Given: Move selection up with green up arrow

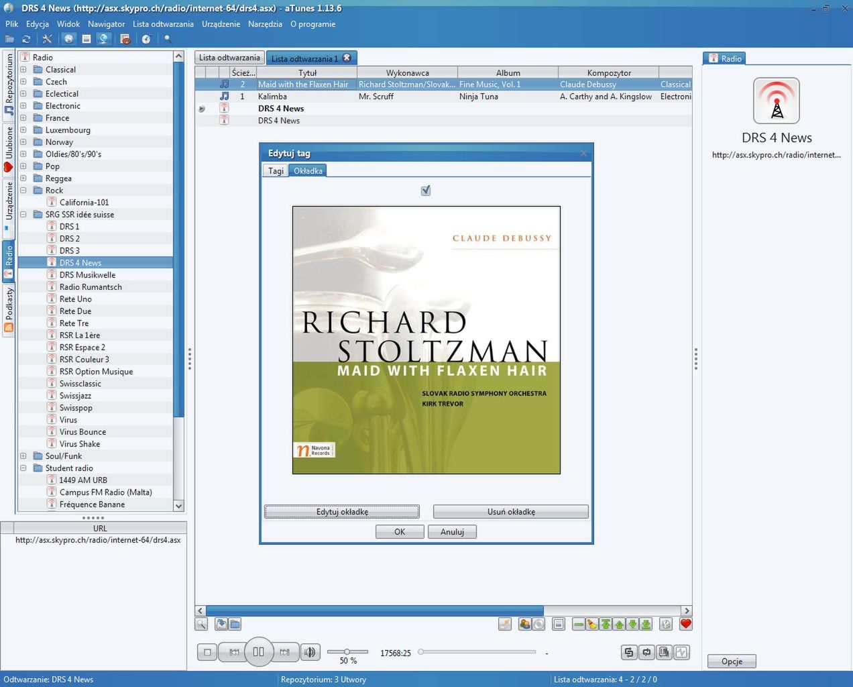Looking at the screenshot, I should (619, 625).
